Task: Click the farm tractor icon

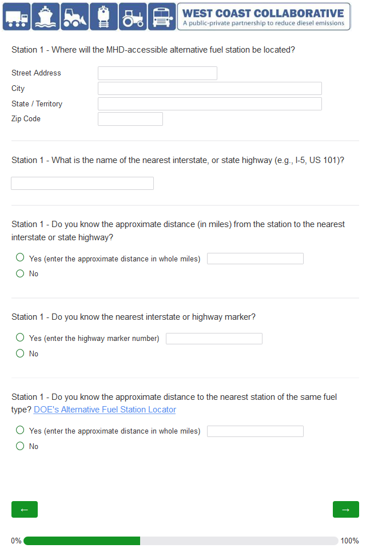Action: (133, 17)
